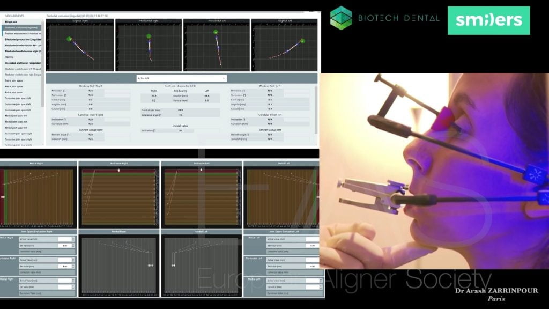Click the Medial Right chart handle
The width and height of the screenshot is (549, 309).
pyautogui.click(x=150, y=266)
